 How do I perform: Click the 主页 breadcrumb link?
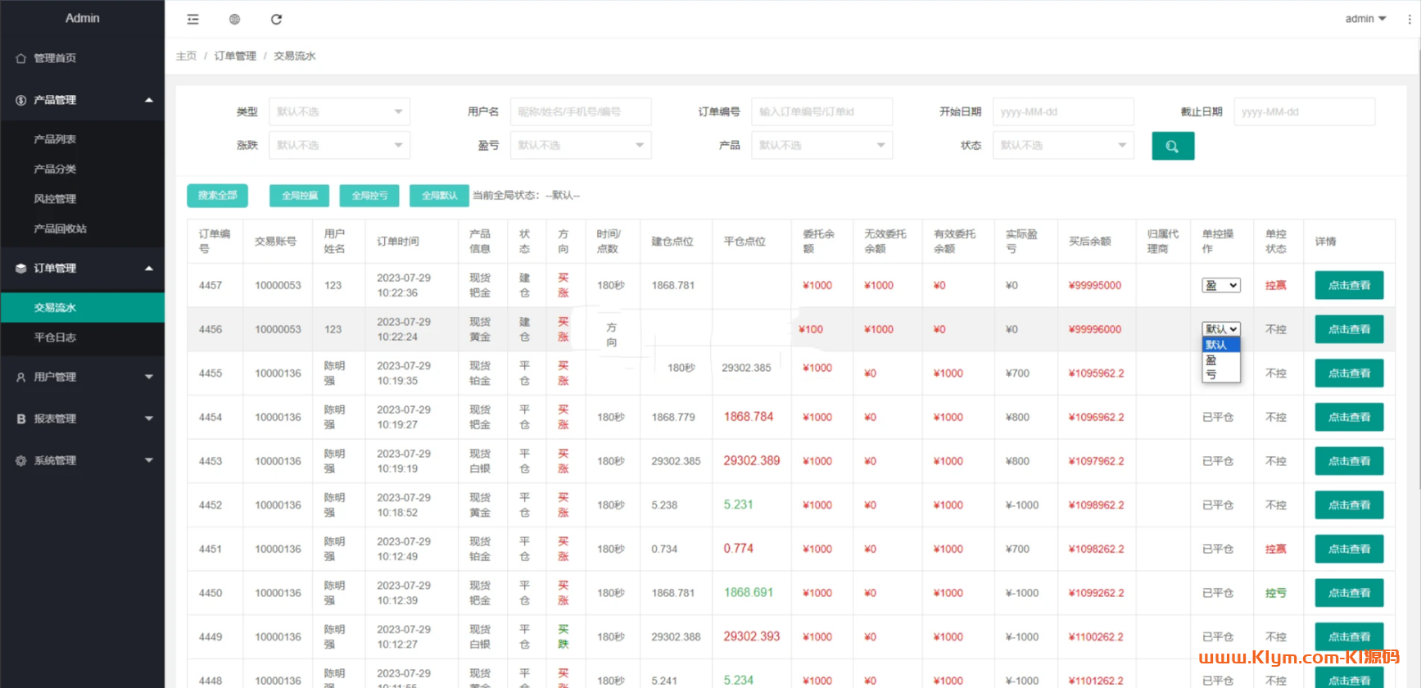186,56
